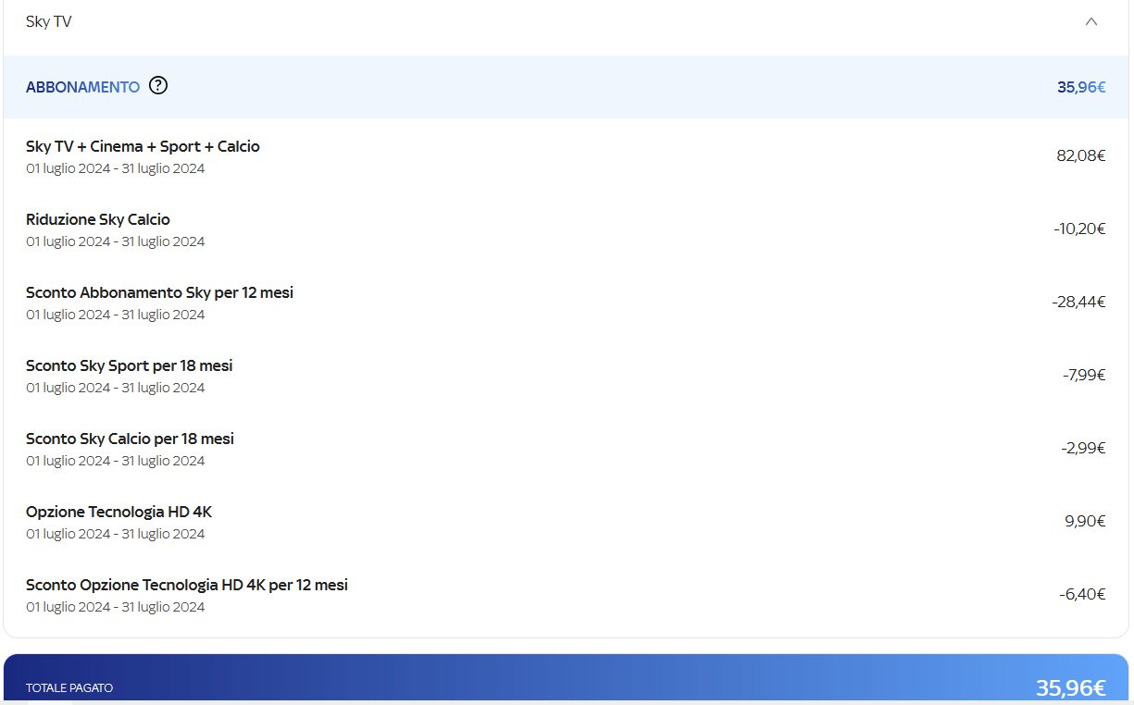Select the Abbonamento total 35,96€
The image size is (1134, 705).
tap(1081, 87)
